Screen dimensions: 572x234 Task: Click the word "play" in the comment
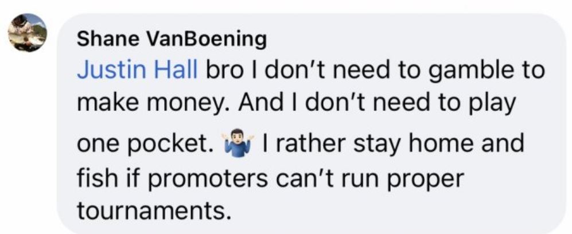click(493, 105)
